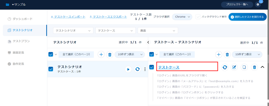Open the Chrome browser selection dropdown
Image resolution: width=269 pixels, height=106 pixels.
182,17
